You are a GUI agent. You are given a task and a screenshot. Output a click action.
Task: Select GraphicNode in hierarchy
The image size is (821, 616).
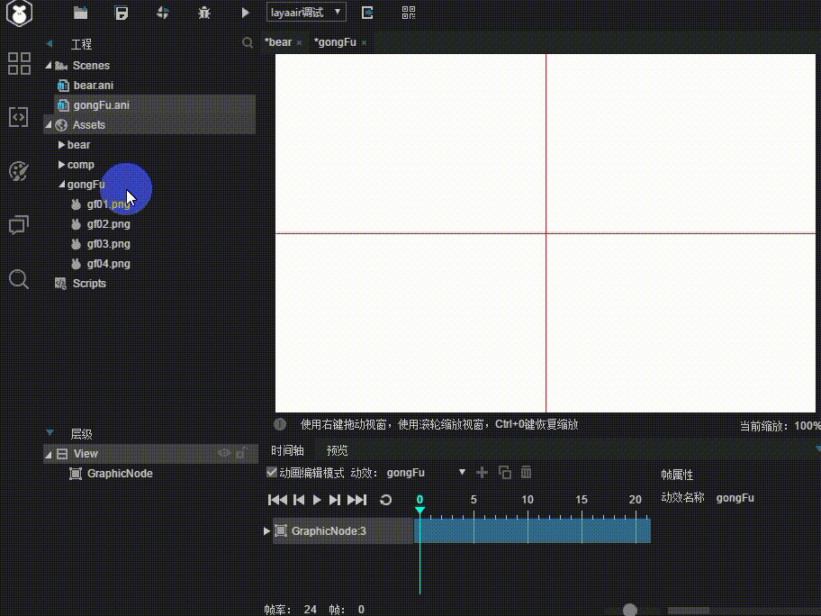[120, 474]
